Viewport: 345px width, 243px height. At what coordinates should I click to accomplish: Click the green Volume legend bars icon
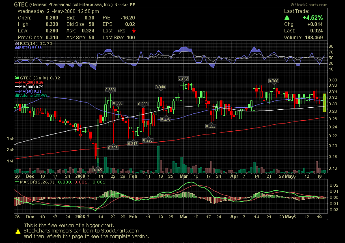(17, 96)
